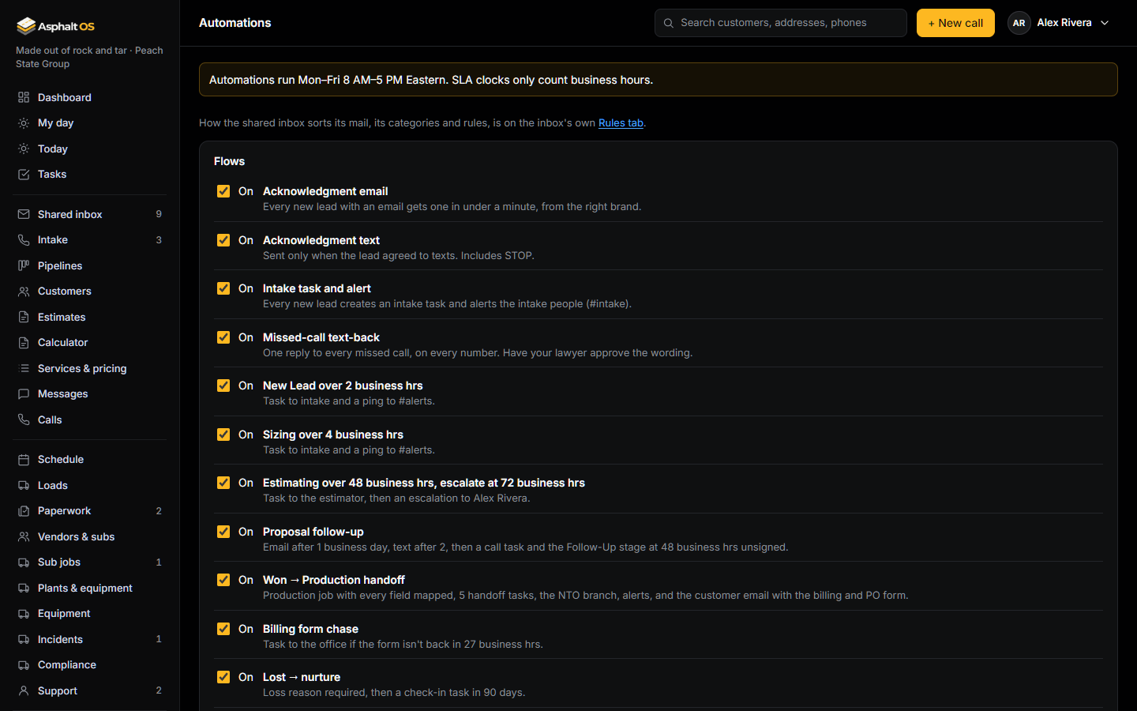
Task: Click the Paperwork clipboard icon
Action: [24, 511]
